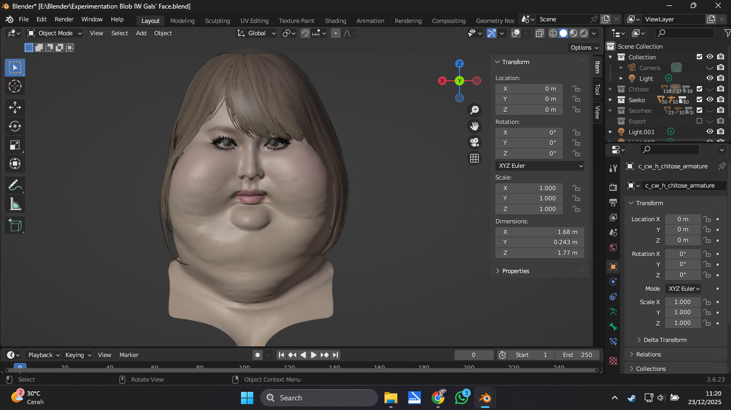Open the Object Mode dropdown
The height and width of the screenshot is (410, 731).
[x=55, y=33]
